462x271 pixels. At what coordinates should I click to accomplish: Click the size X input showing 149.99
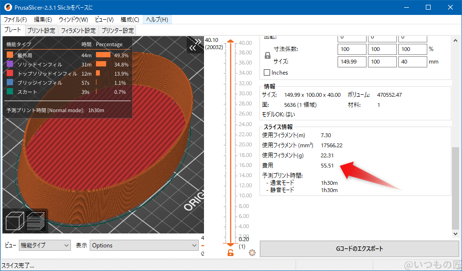click(x=352, y=62)
